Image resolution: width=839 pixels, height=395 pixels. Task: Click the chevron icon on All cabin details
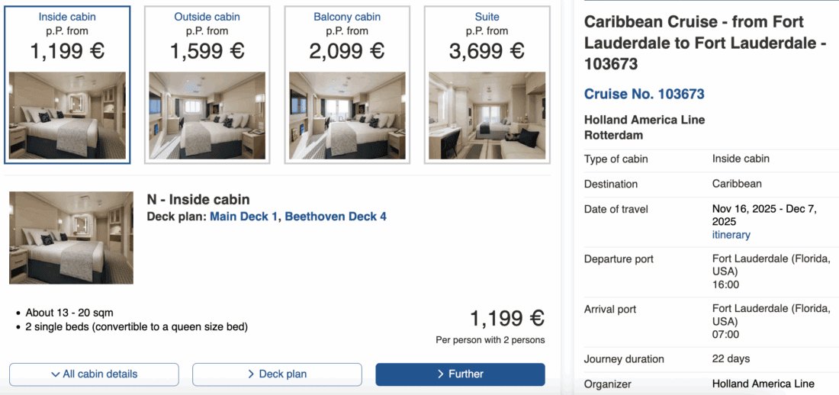(56, 374)
